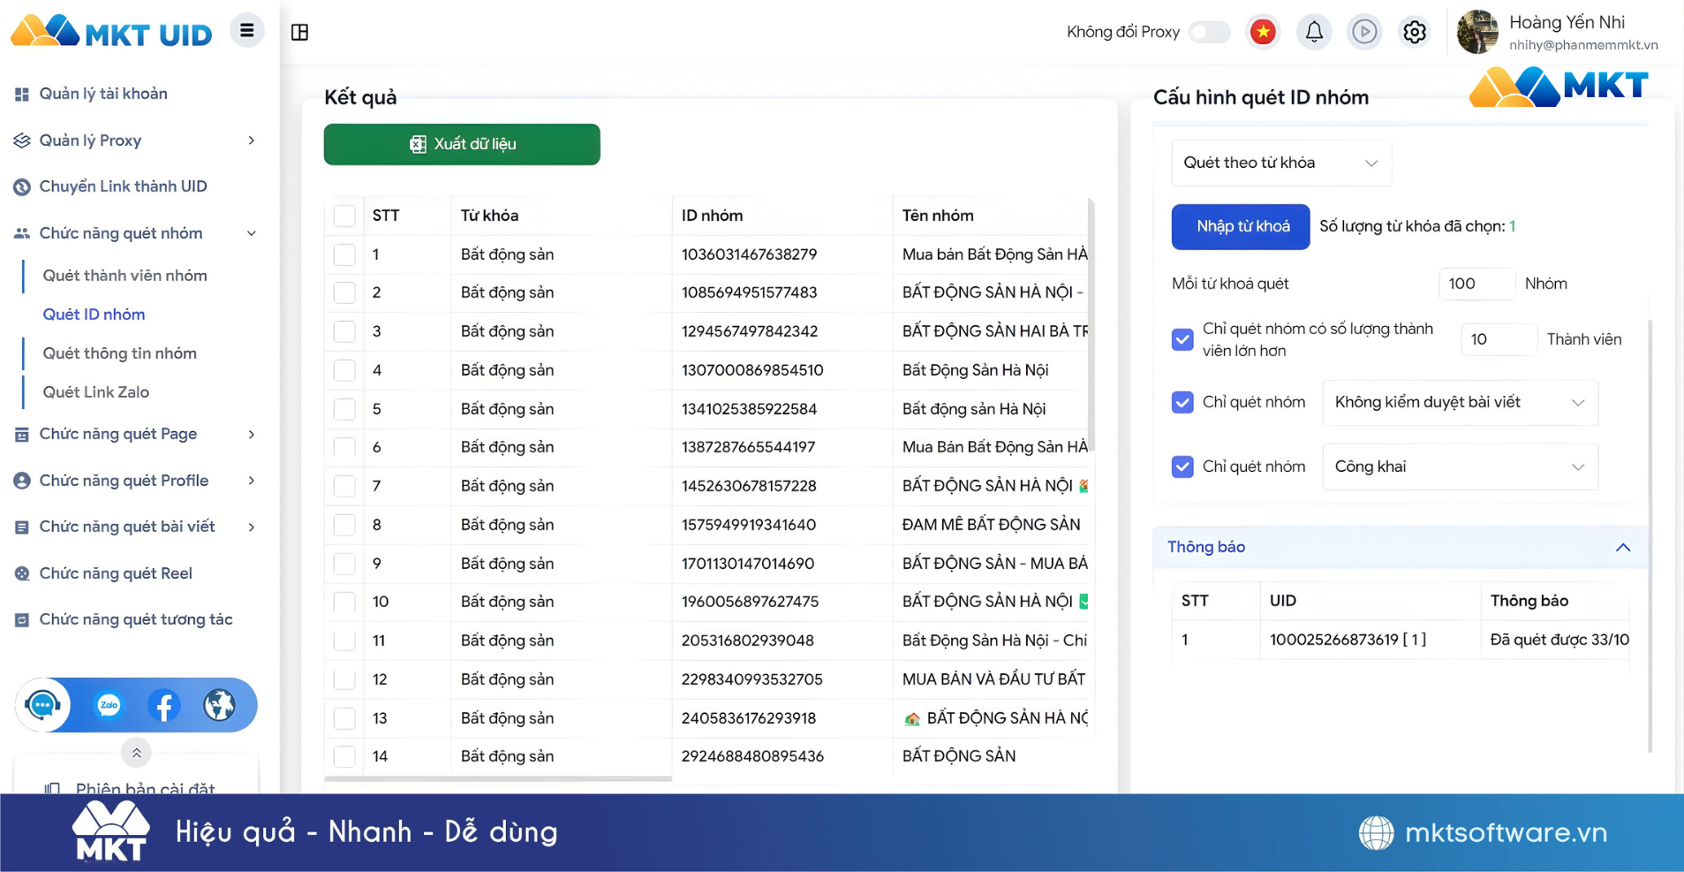The height and width of the screenshot is (872, 1684).
Task: Click the Nhập từ khoá button
Action: coord(1241,227)
